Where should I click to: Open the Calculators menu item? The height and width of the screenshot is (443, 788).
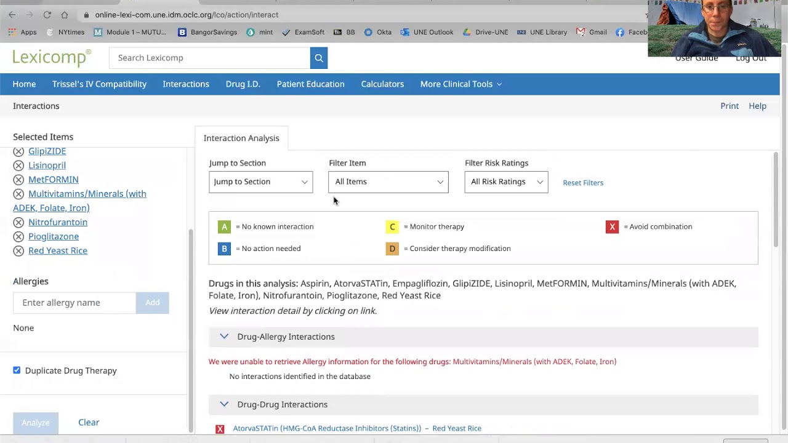point(382,84)
